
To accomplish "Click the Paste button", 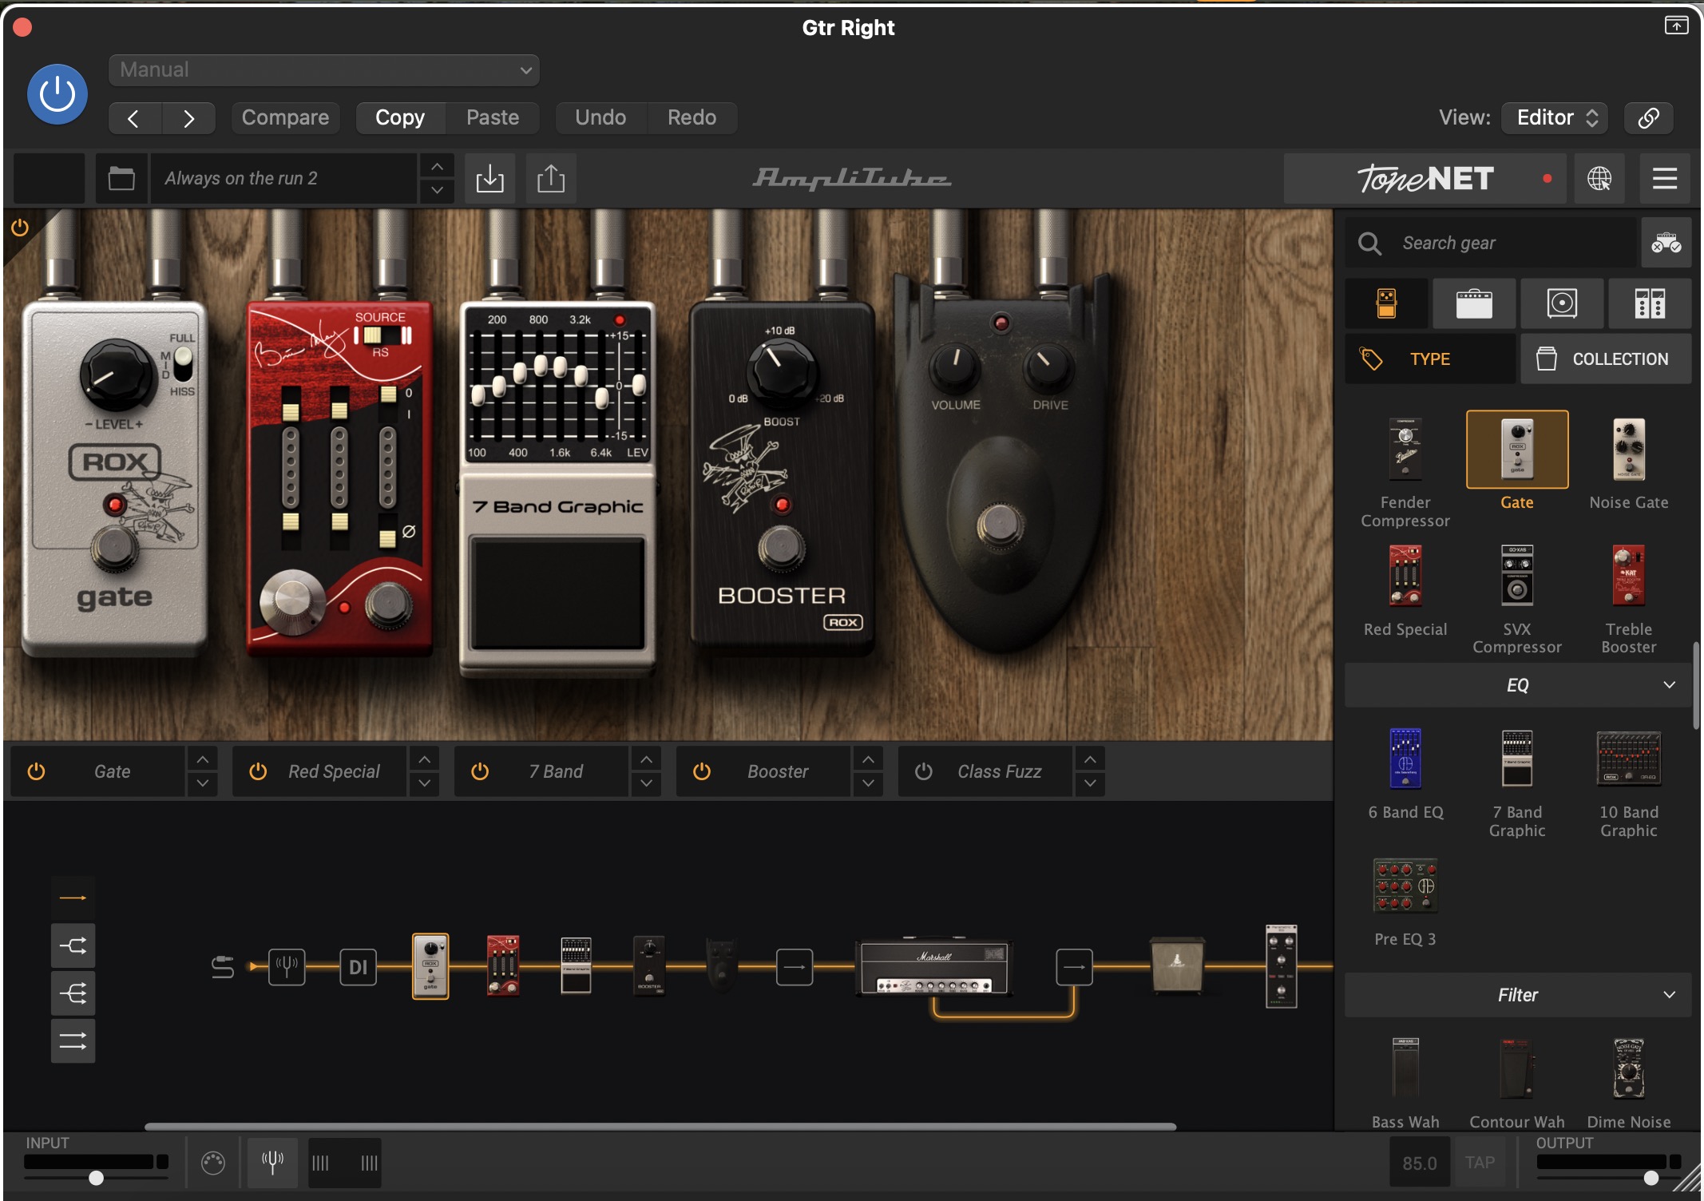I will [493, 118].
